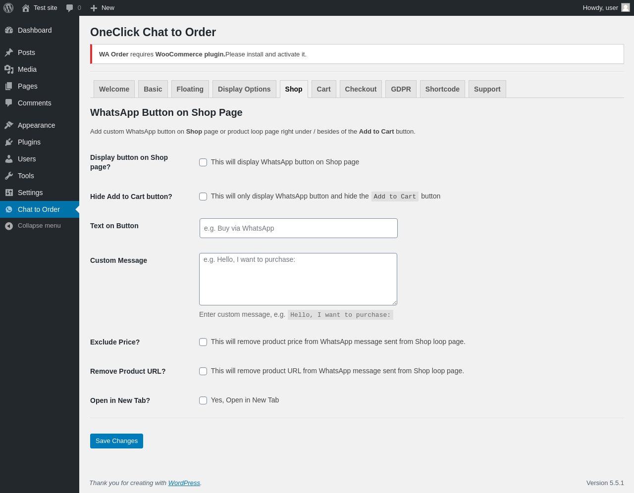Click the 'Yes, Open in New Tab' label

(x=245, y=400)
